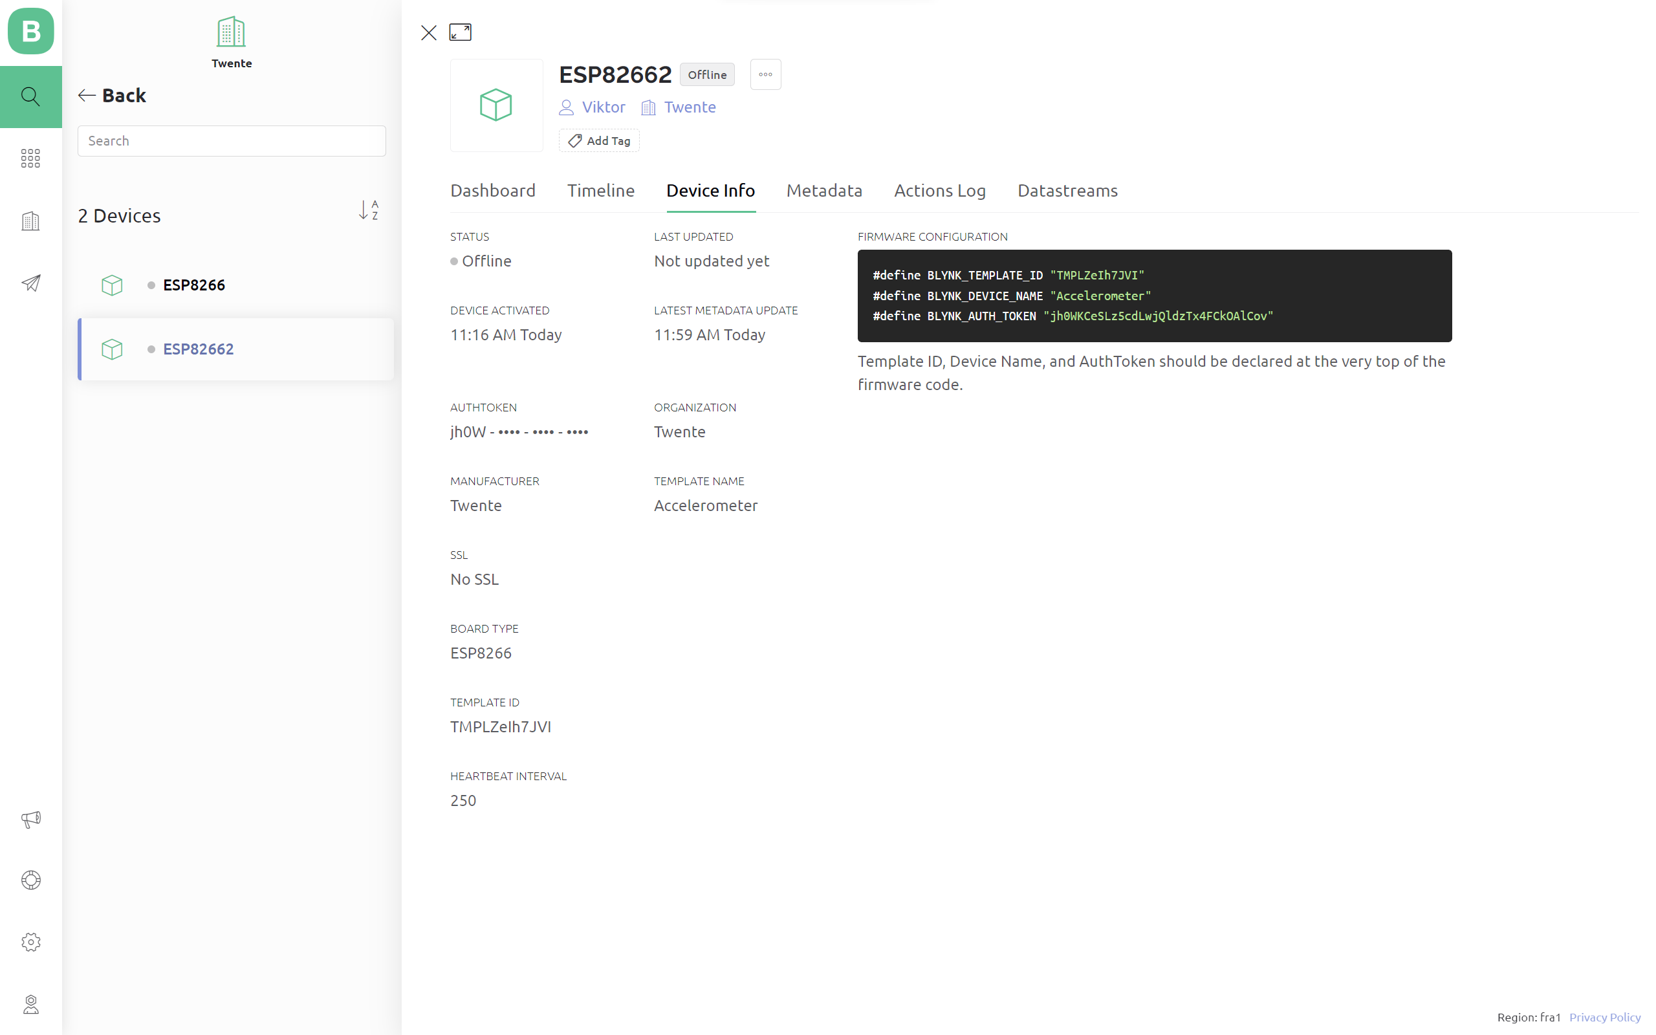
Task: Open Settings via the gear icon
Action: (x=31, y=942)
